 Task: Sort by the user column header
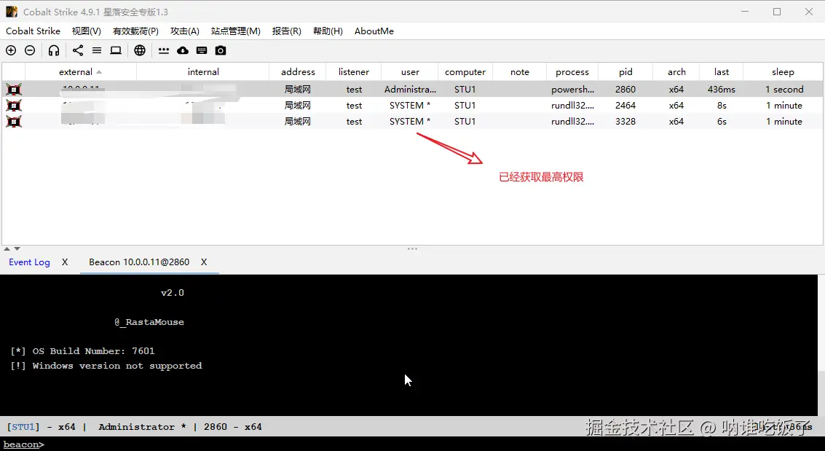[x=410, y=72]
